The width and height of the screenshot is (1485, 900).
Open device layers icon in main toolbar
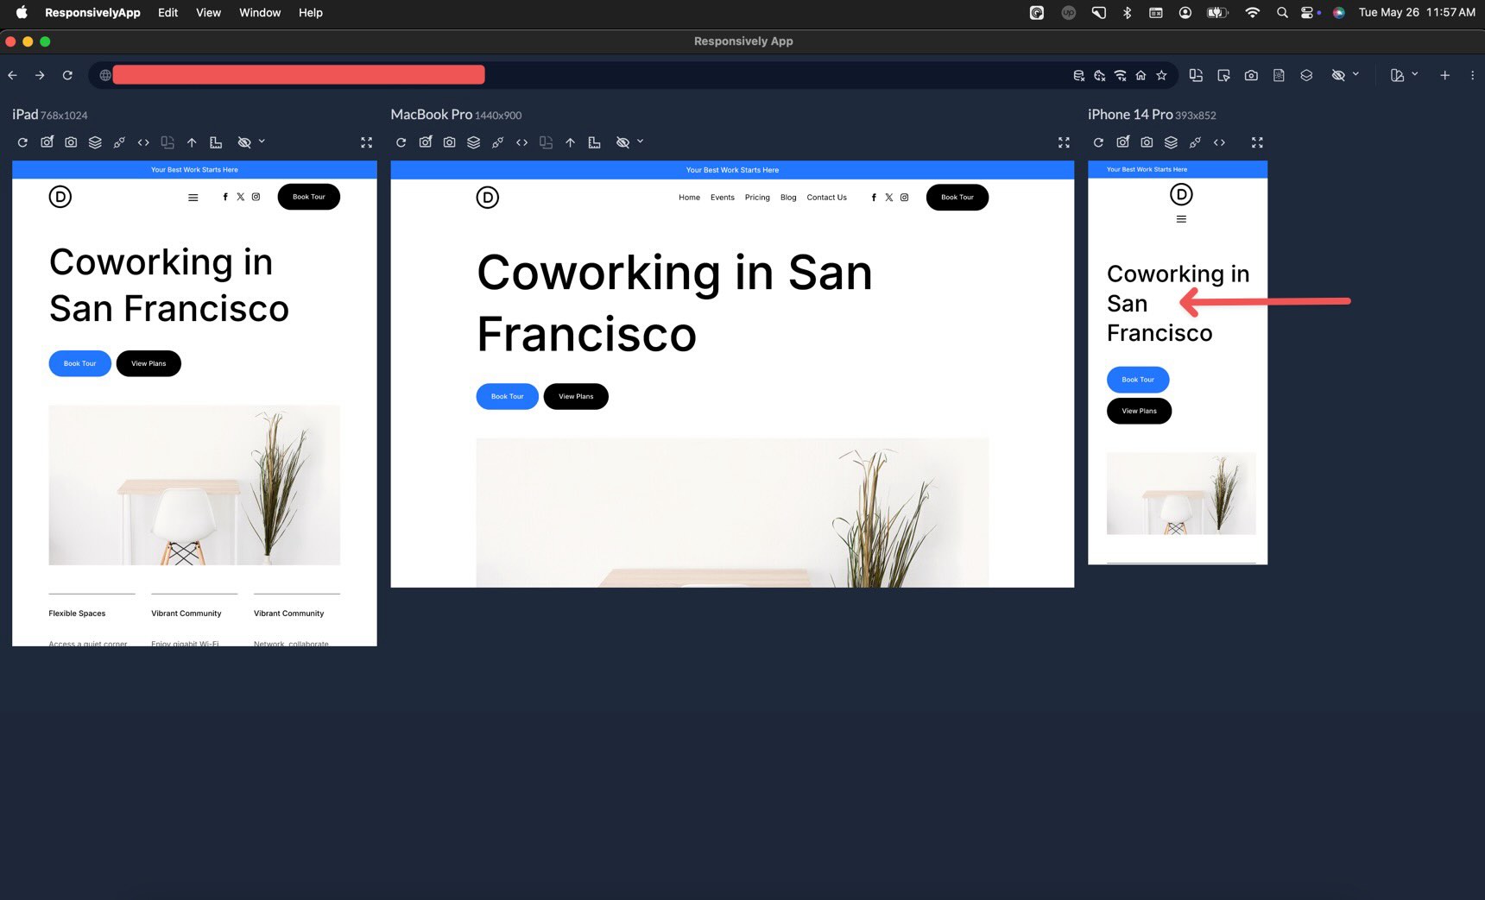(x=1306, y=75)
